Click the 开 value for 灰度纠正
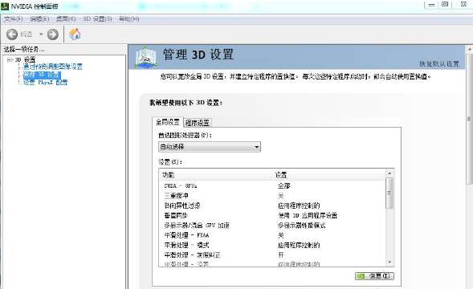The image size is (473, 289). click(281, 255)
